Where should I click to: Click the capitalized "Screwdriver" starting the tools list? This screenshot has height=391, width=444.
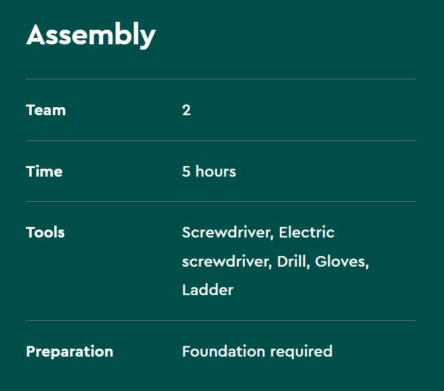click(226, 233)
